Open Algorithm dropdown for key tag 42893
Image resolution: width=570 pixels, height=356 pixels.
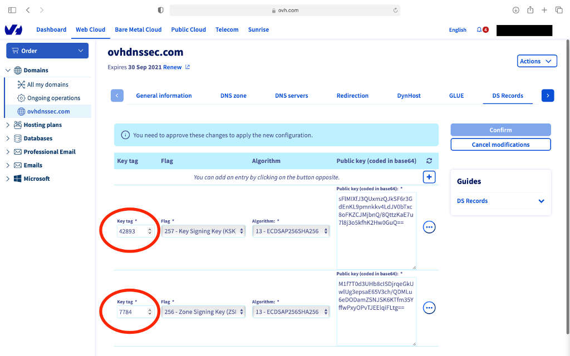click(x=291, y=231)
